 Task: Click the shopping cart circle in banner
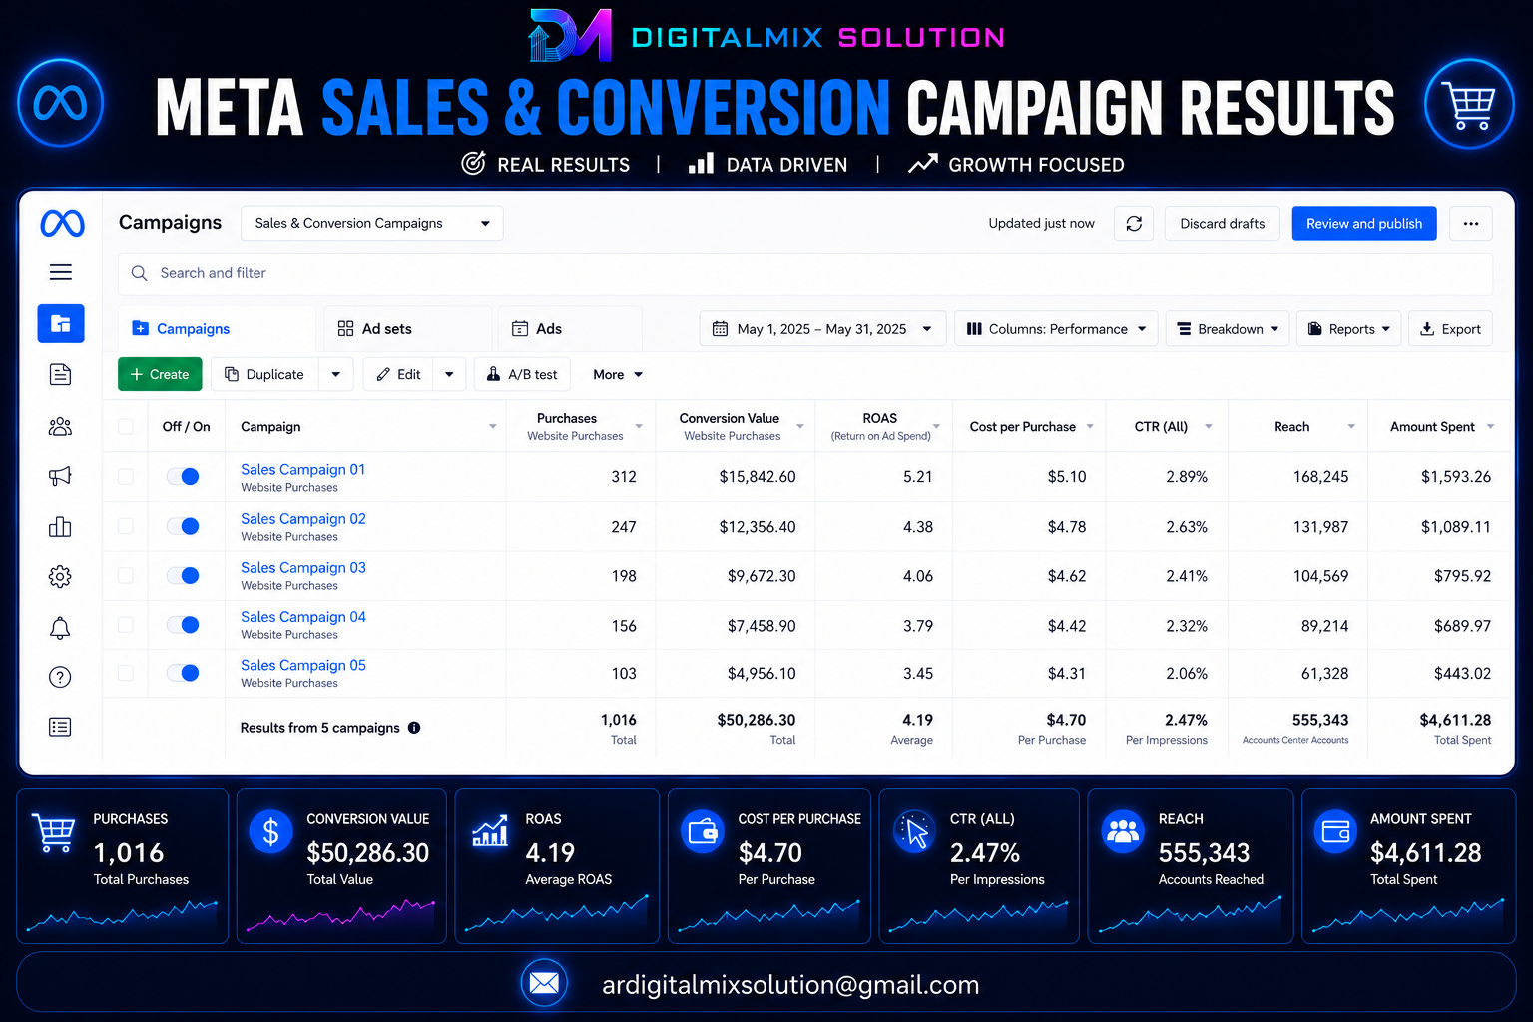tap(1470, 103)
